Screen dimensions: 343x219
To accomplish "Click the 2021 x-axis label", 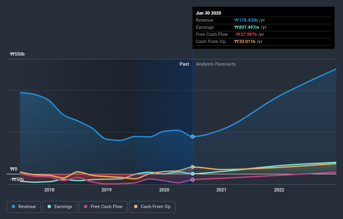I will coord(221,190).
